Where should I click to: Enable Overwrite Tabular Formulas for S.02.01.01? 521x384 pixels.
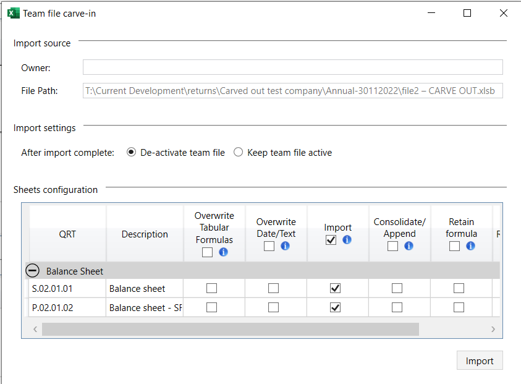211,288
